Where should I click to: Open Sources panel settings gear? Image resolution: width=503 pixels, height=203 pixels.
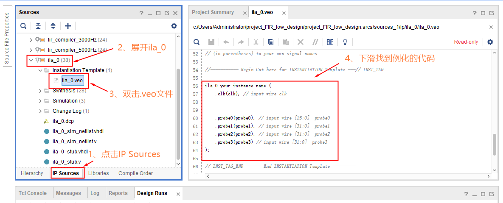[174, 26]
